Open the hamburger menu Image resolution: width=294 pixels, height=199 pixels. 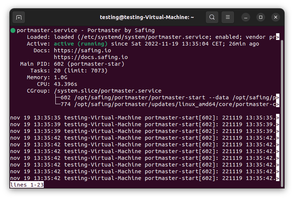click(228, 17)
